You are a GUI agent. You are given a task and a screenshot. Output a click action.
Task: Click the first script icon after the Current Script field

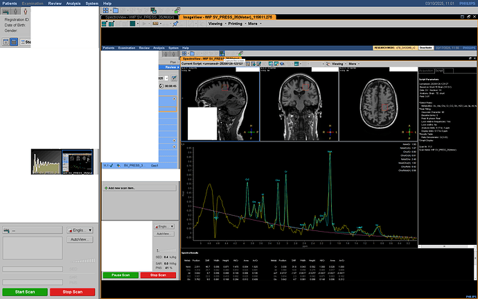(248, 64)
